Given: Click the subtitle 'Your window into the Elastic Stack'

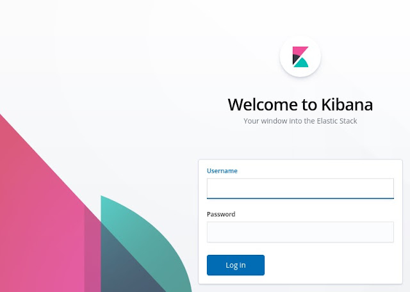Looking at the screenshot, I should point(300,121).
